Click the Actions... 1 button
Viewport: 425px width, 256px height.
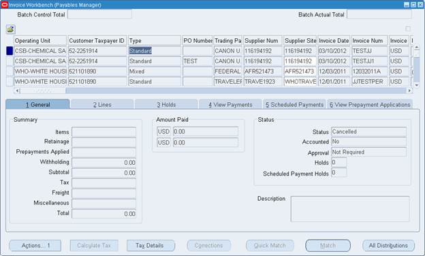point(35,246)
